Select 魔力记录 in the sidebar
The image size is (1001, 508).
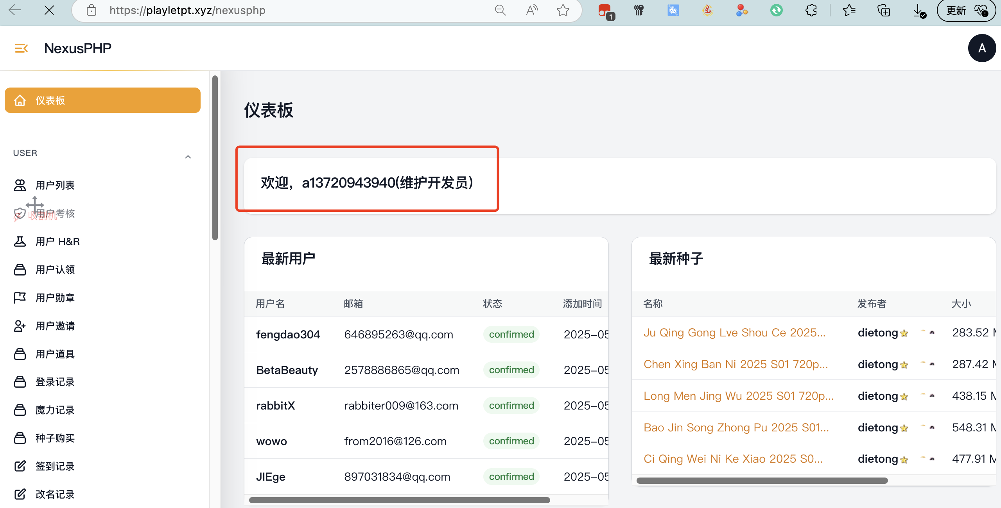(x=55, y=410)
